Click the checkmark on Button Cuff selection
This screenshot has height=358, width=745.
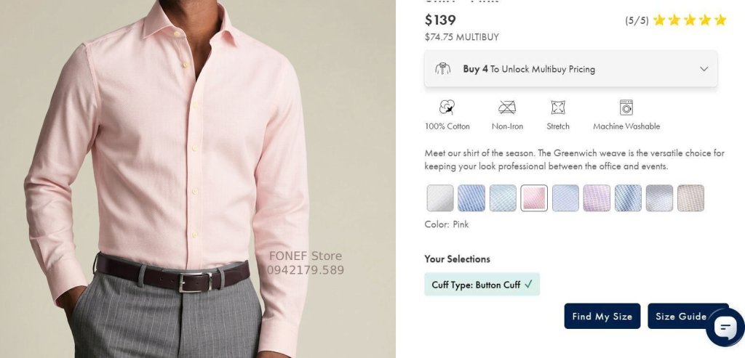coord(528,285)
